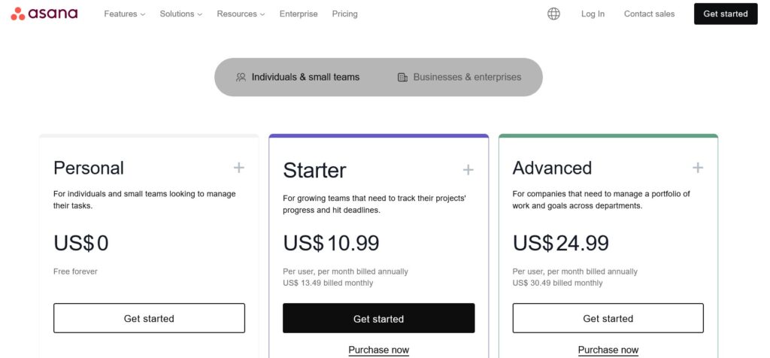This screenshot has height=358, width=770.
Task: Expand the Personal plan plus icon
Action: [238, 168]
